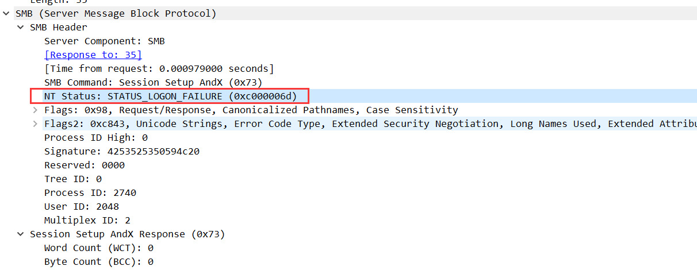Expand the Flags2: 0xc843 field
This screenshot has height=270, width=697.
[x=35, y=124]
